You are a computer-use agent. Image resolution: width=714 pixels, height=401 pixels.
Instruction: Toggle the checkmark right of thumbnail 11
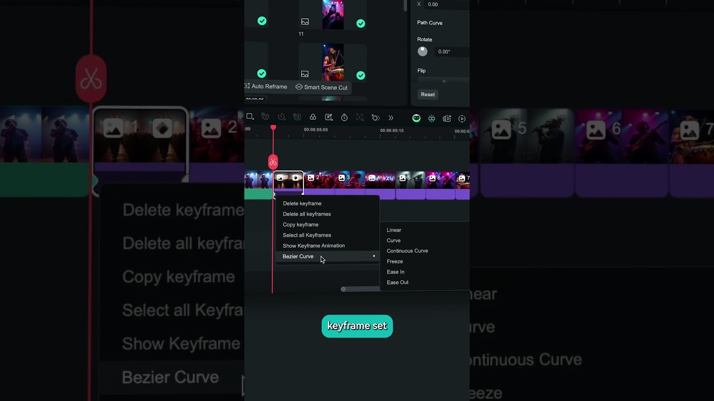[361, 23]
